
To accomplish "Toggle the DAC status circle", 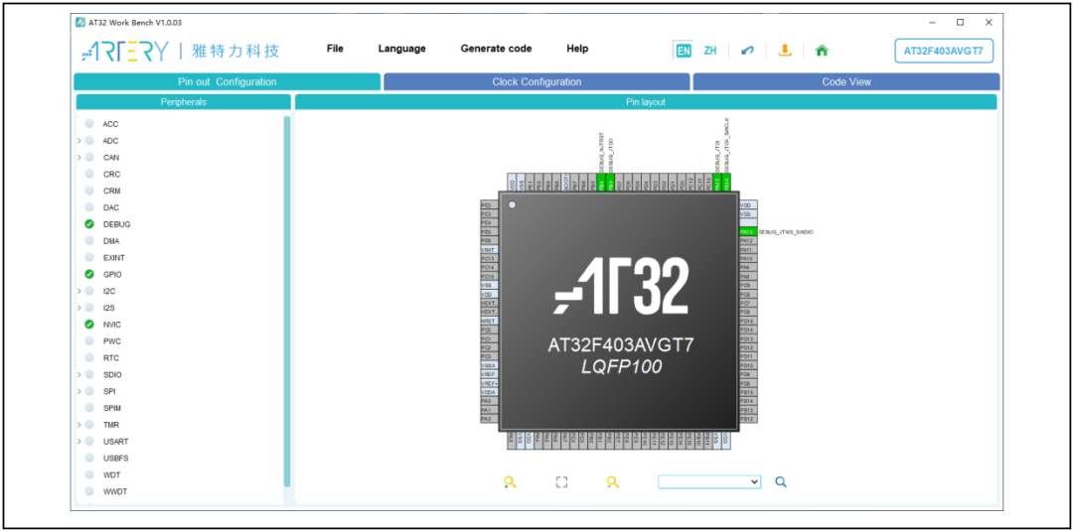I will 89,207.
